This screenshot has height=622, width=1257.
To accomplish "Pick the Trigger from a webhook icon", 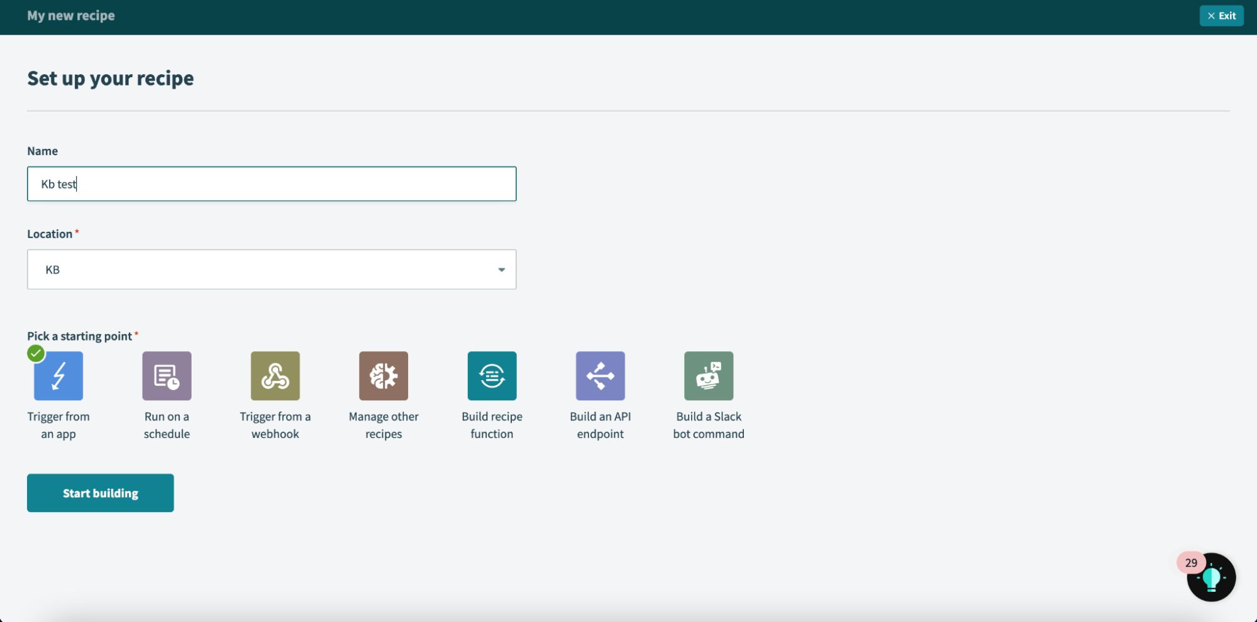I will [x=275, y=376].
